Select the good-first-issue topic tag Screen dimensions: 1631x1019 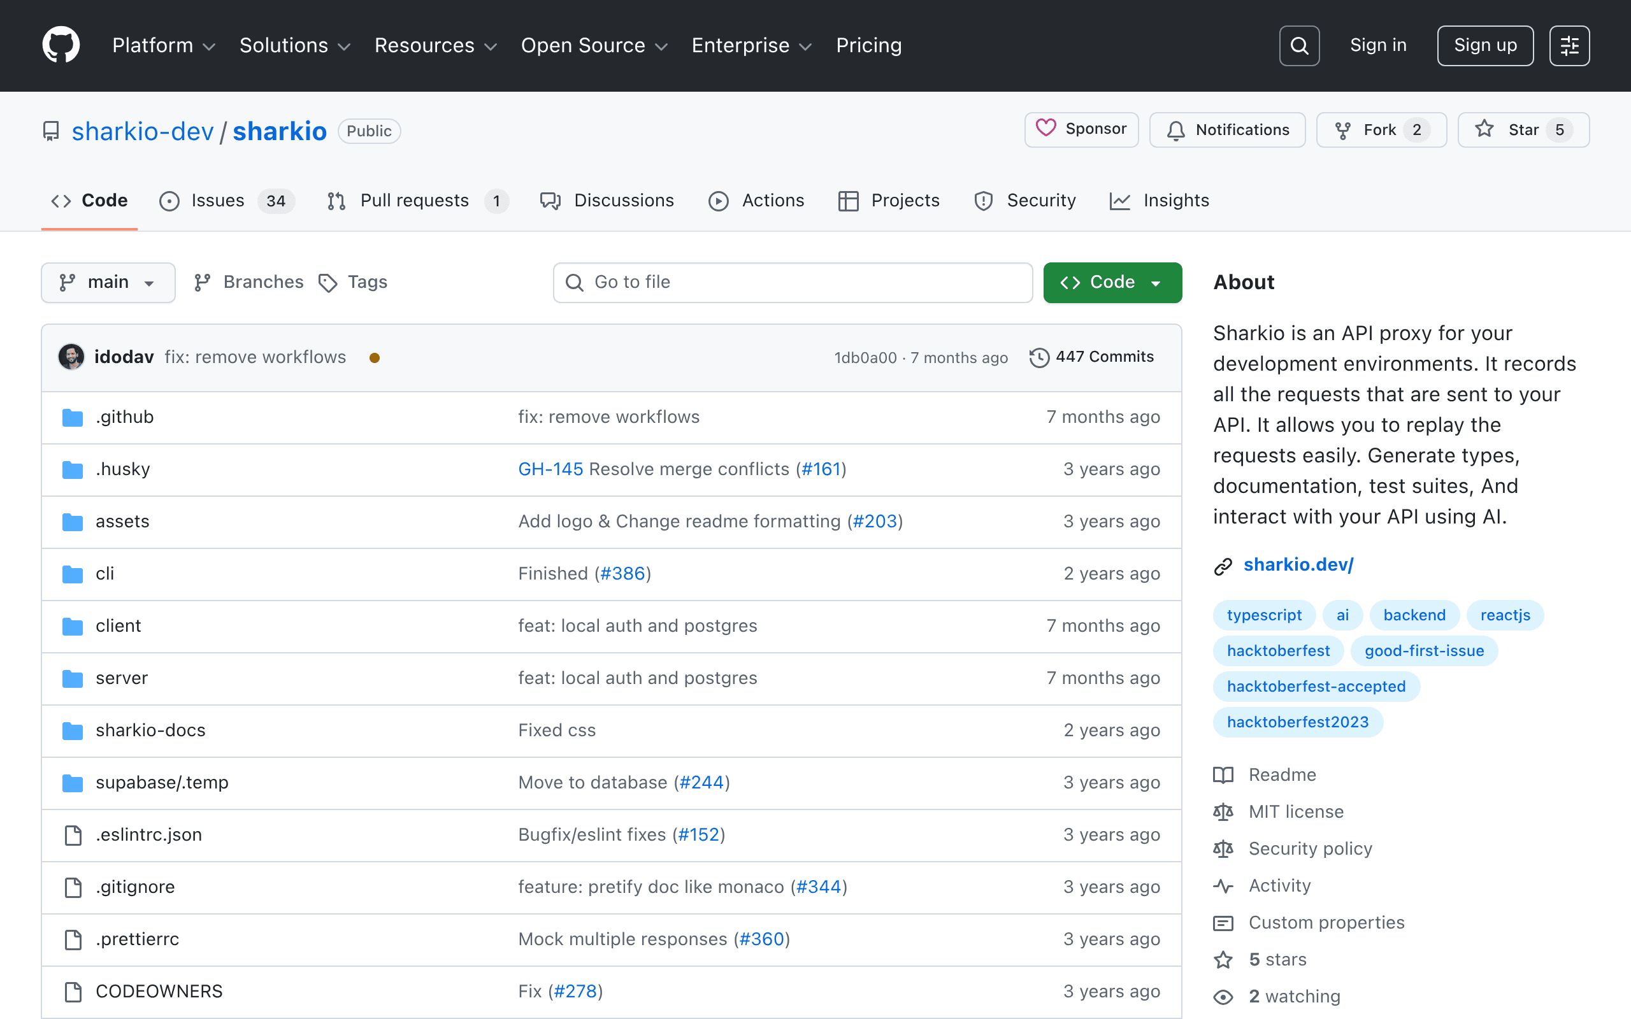pos(1424,651)
